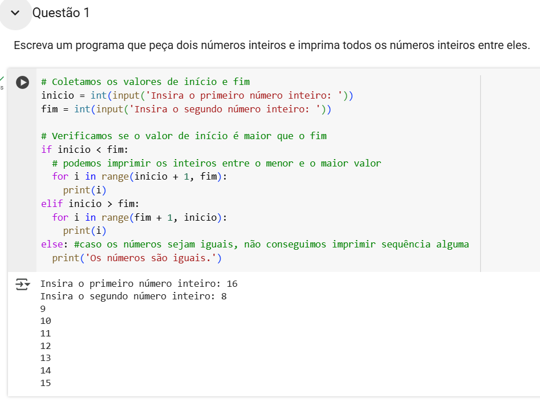Toggle the cell output options icon
The width and height of the screenshot is (540, 406).
(x=23, y=285)
